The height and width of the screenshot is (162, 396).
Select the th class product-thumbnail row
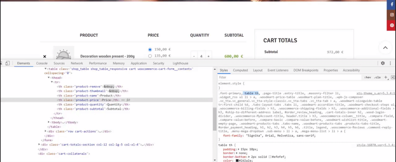coord(92,91)
